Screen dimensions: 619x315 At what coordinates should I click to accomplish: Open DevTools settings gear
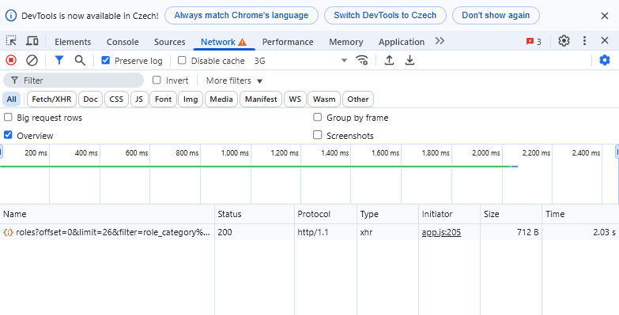coord(564,40)
